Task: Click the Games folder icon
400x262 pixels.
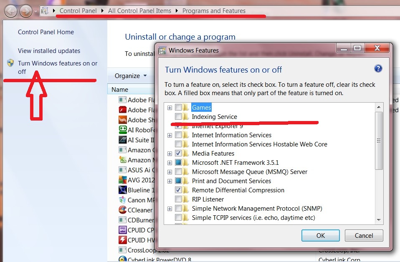Action: click(x=186, y=108)
